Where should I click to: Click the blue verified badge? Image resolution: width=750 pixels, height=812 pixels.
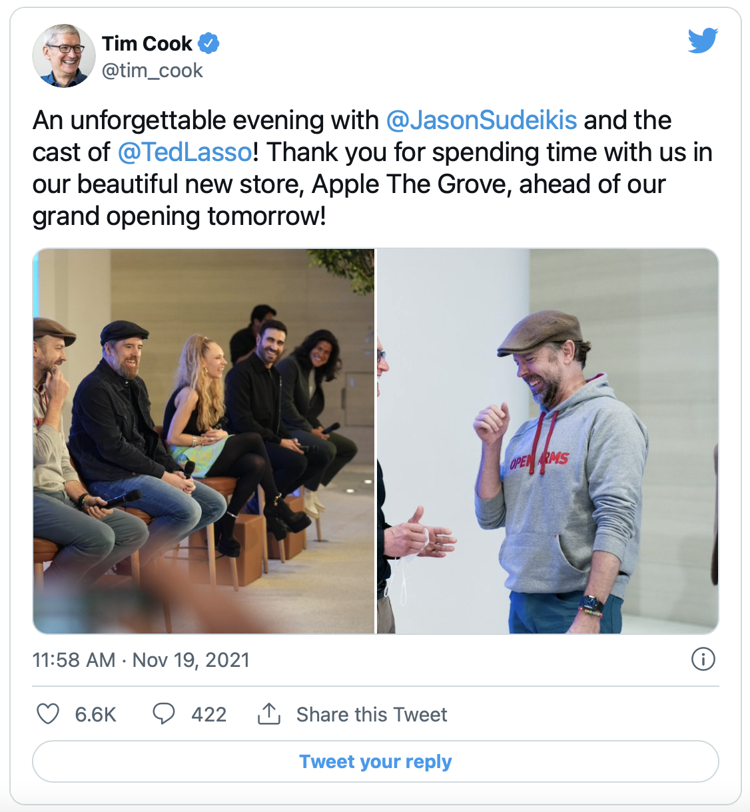coord(209,43)
